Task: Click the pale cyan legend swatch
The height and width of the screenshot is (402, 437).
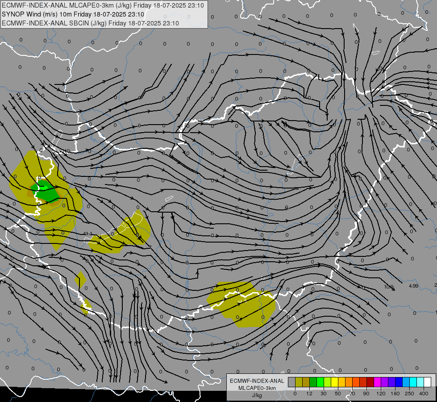Action: (420, 382)
